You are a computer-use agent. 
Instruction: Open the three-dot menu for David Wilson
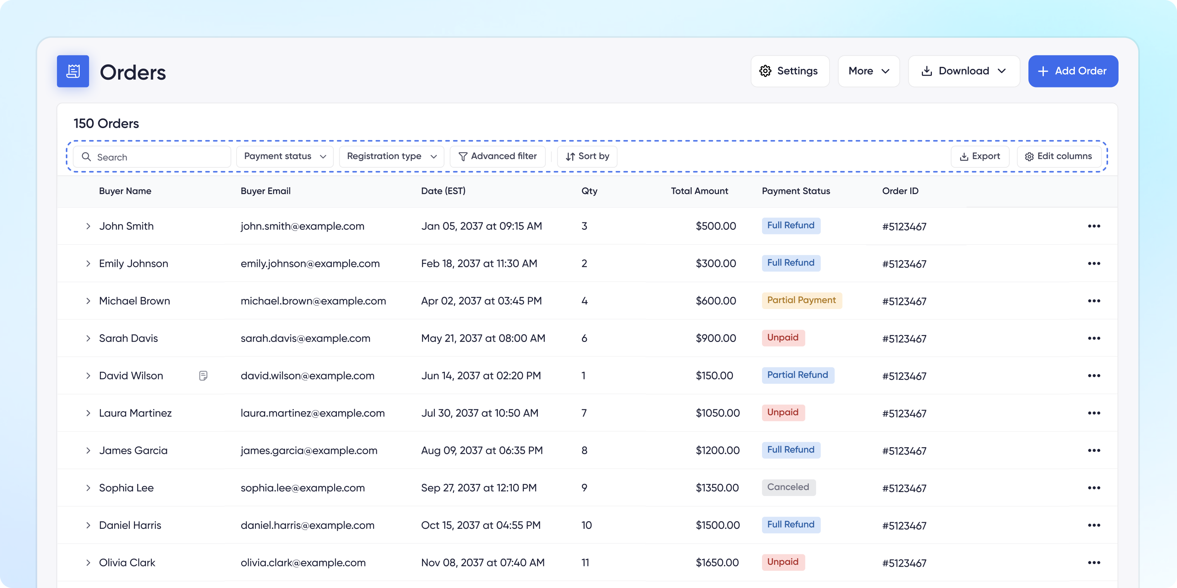tap(1094, 376)
